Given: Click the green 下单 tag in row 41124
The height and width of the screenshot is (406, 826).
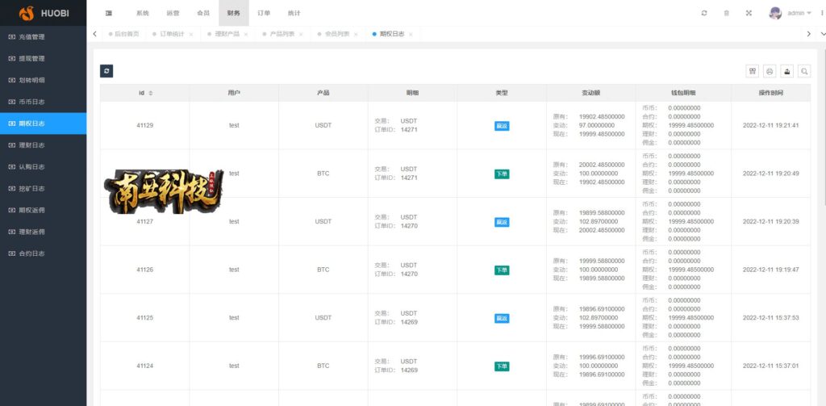Looking at the screenshot, I should (x=502, y=366).
